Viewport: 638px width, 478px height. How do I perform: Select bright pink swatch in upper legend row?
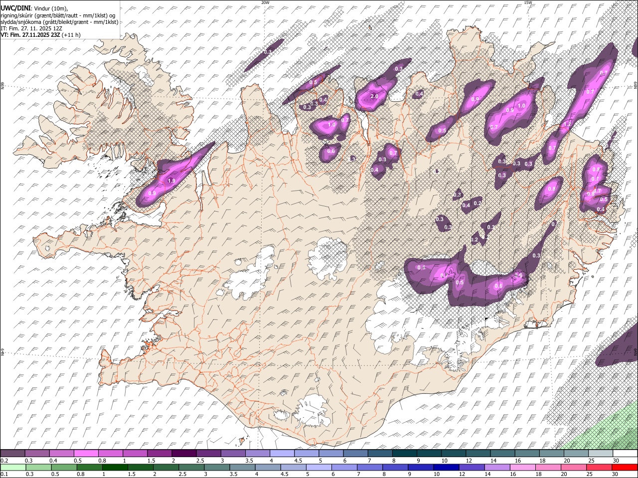86,454
